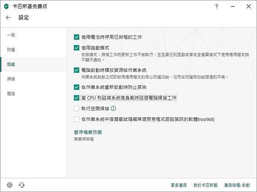Select the 一般 settings category

pos(33,35)
